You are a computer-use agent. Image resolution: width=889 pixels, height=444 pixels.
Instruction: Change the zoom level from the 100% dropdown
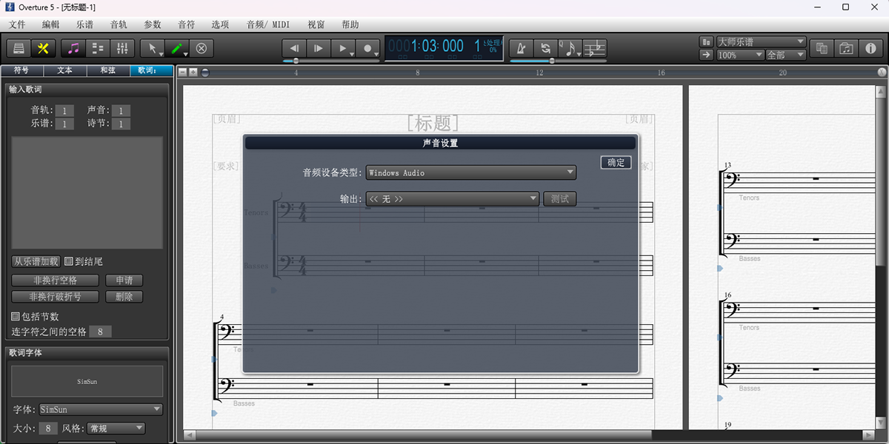(x=739, y=54)
